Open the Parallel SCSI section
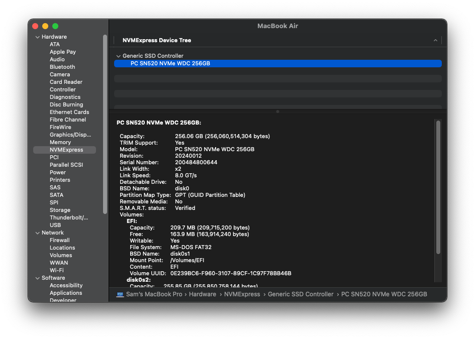475x339 pixels. click(x=66, y=165)
